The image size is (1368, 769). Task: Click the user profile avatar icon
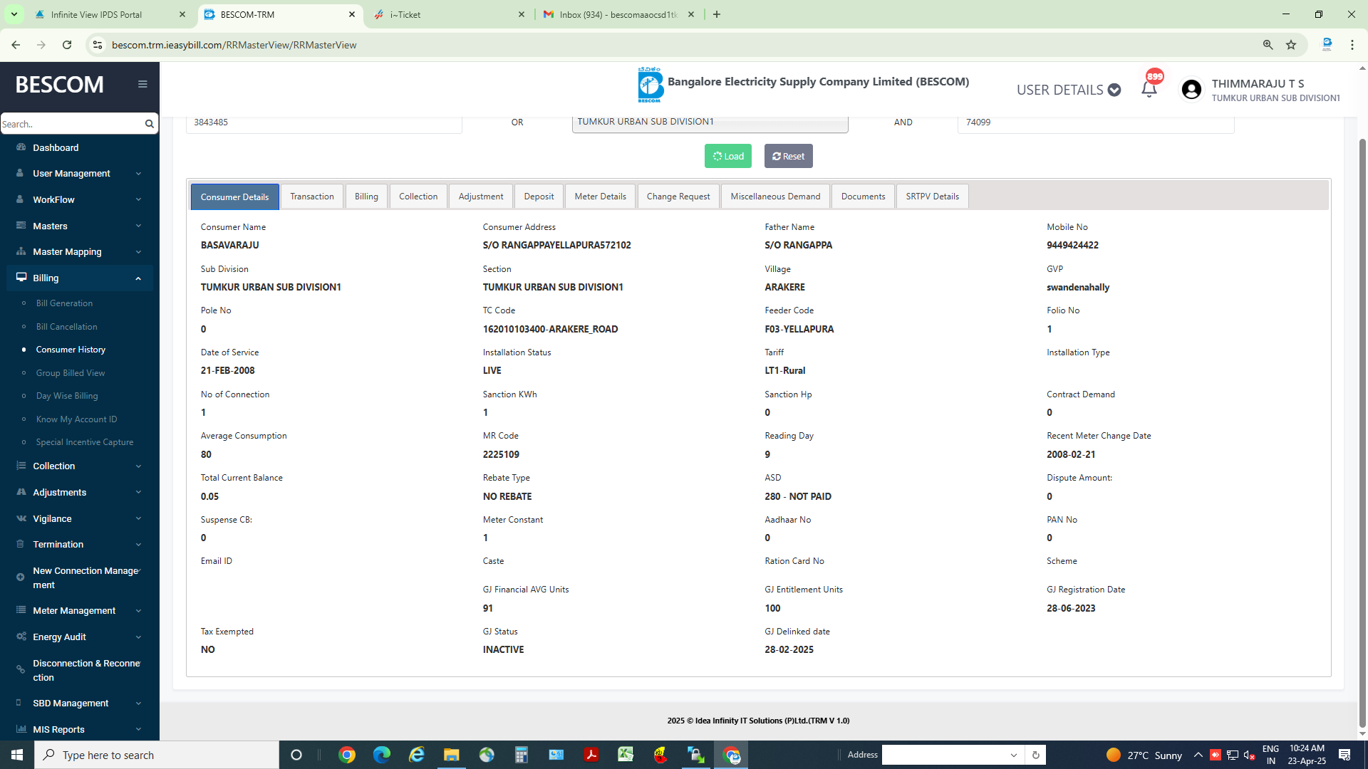1191,90
